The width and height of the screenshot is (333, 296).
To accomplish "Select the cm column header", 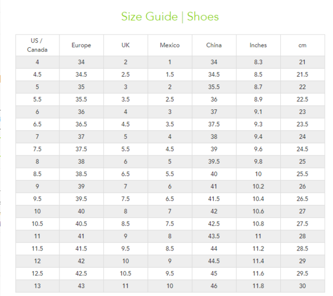I will coord(302,45).
